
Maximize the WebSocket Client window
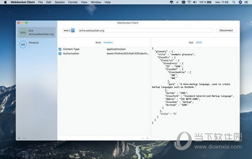click(27, 23)
